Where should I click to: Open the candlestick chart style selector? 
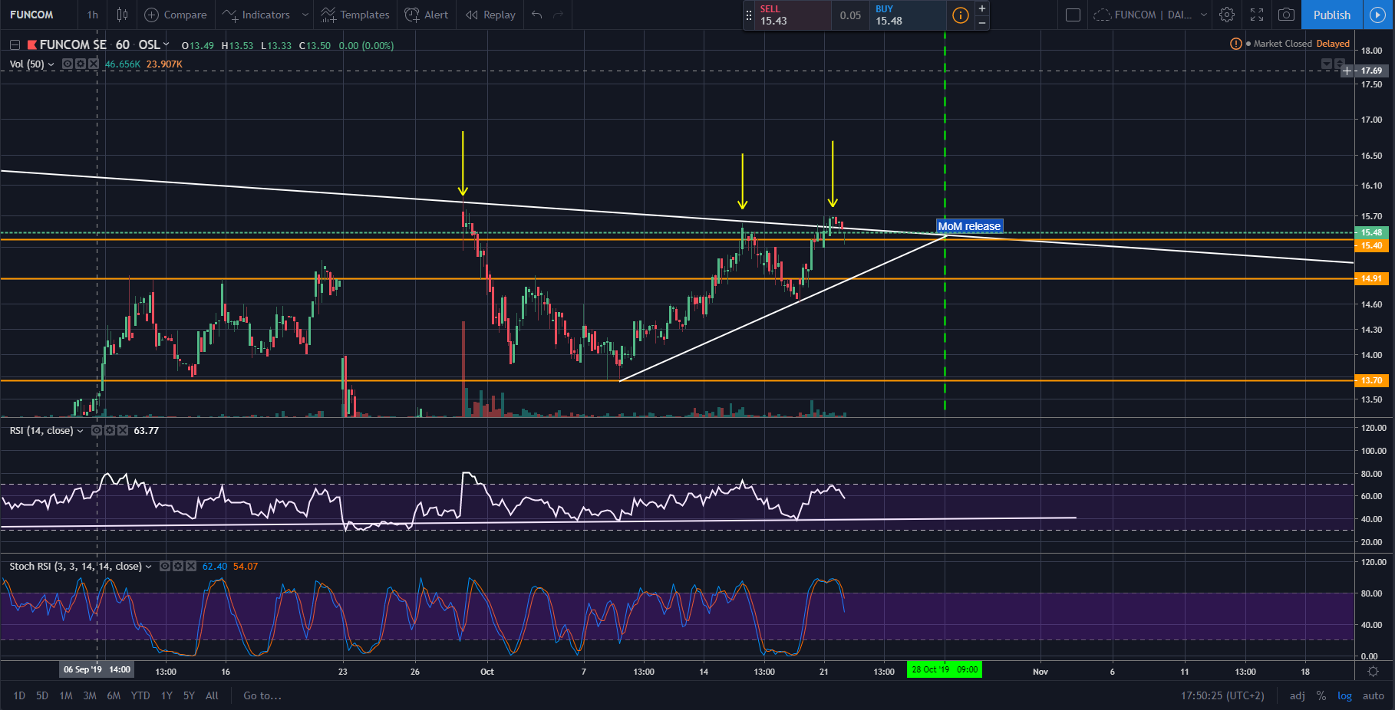click(x=122, y=15)
